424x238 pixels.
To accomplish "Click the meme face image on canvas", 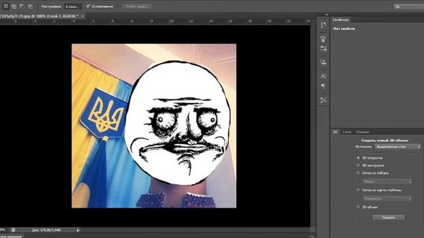I will click(177, 123).
